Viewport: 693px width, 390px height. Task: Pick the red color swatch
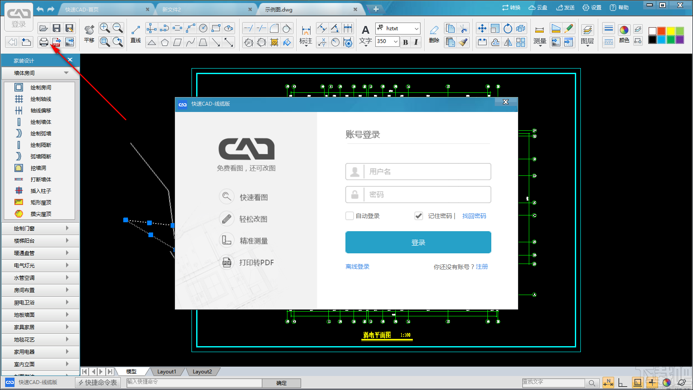click(661, 31)
